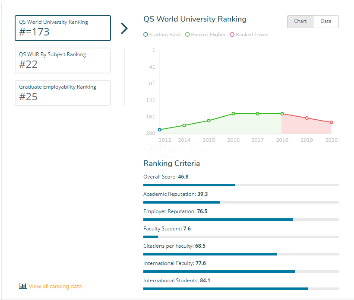Screen dimensions: 354x300
Task: Click the Employer Reputation: 76.5 label
Action: [175, 211]
